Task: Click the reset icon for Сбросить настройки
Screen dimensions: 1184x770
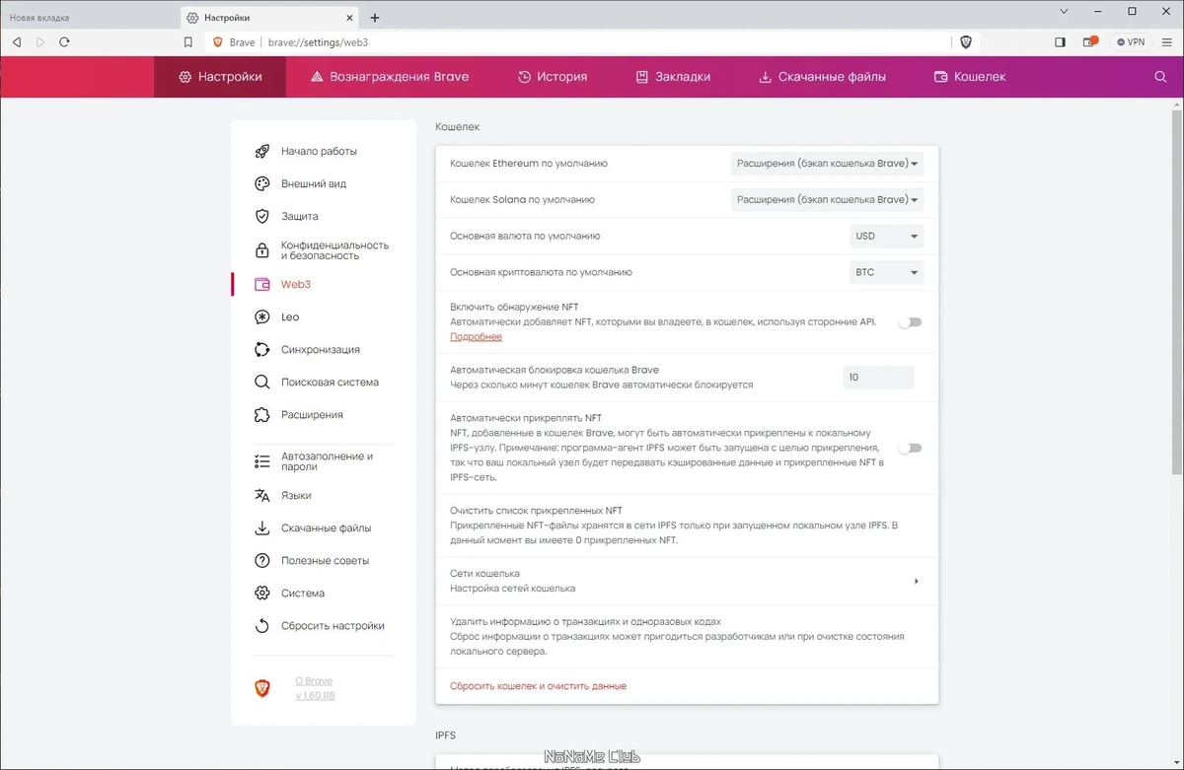Action: coord(262,626)
